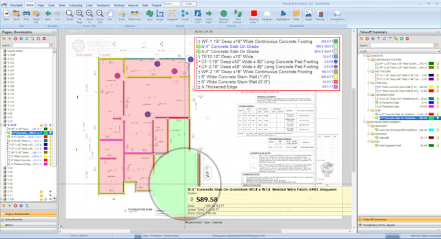
Task: Open the Attachments panel tab
Action: pos(28,220)
